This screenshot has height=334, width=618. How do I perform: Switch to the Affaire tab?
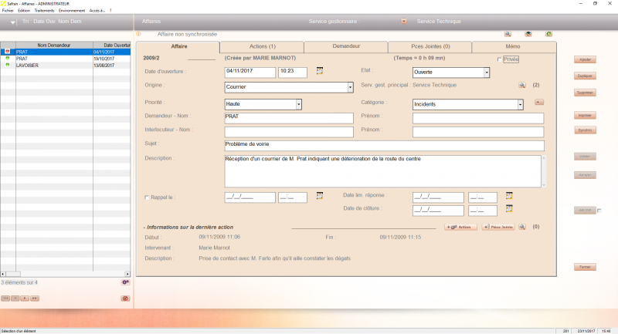(x=178, y=46)
